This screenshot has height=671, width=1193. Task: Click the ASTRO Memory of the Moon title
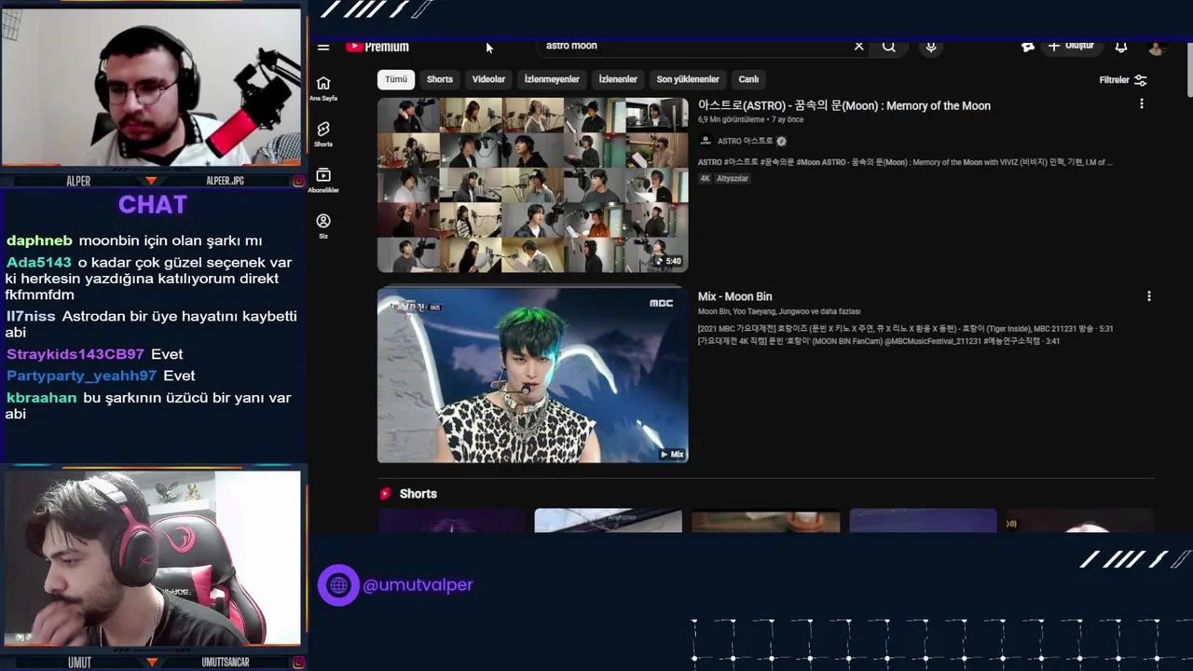coord(844,106)
